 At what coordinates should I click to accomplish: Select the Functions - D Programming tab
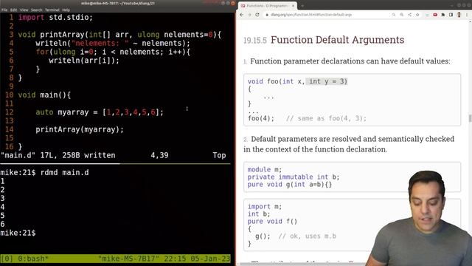click(267, 6)
